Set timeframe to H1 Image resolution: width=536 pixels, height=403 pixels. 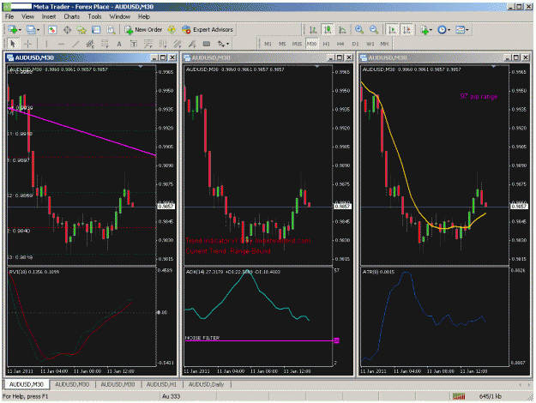(x=326, y=44)
